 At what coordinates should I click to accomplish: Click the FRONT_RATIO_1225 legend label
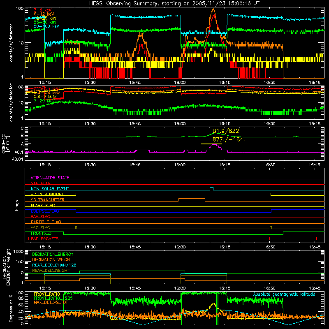[x=53, y=299]
